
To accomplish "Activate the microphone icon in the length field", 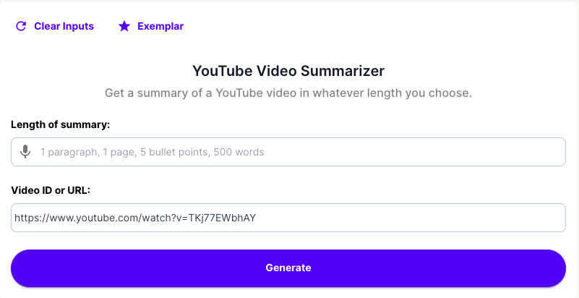I will (x=25, y=152).
